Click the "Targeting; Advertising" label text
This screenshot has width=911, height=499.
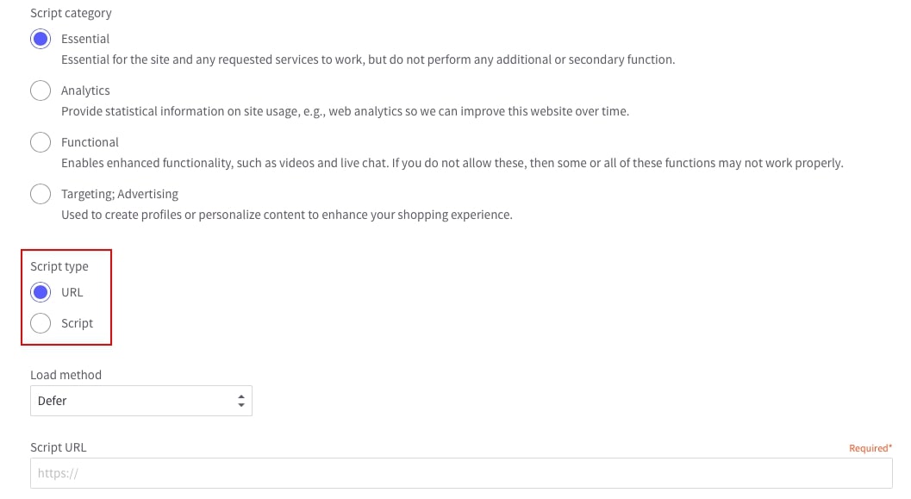point(120,194)
